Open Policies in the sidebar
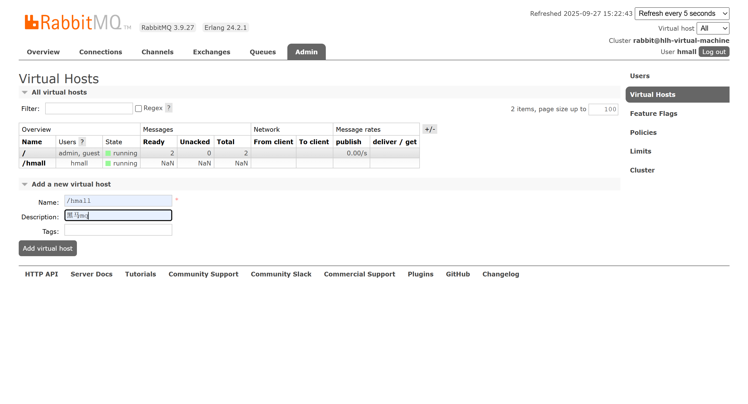Image resolution: width=748 pixels, height=404 pixels. [x=643, y=132]
